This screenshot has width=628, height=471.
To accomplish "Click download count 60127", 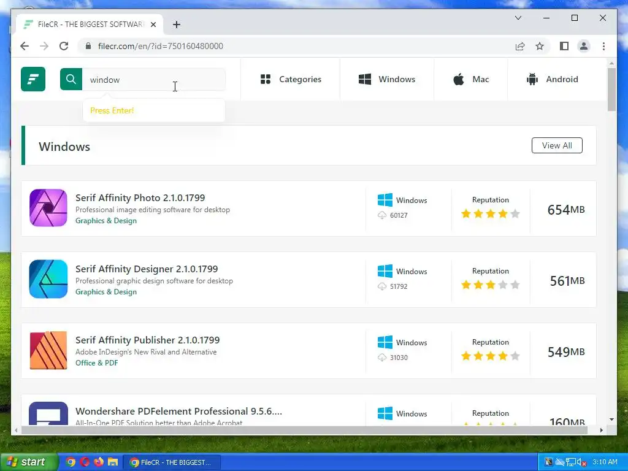I will click(x=399, y=215).
